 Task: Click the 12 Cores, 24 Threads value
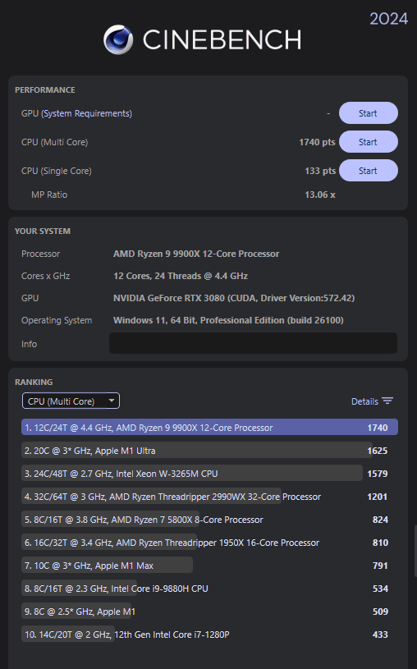[181, 276]
